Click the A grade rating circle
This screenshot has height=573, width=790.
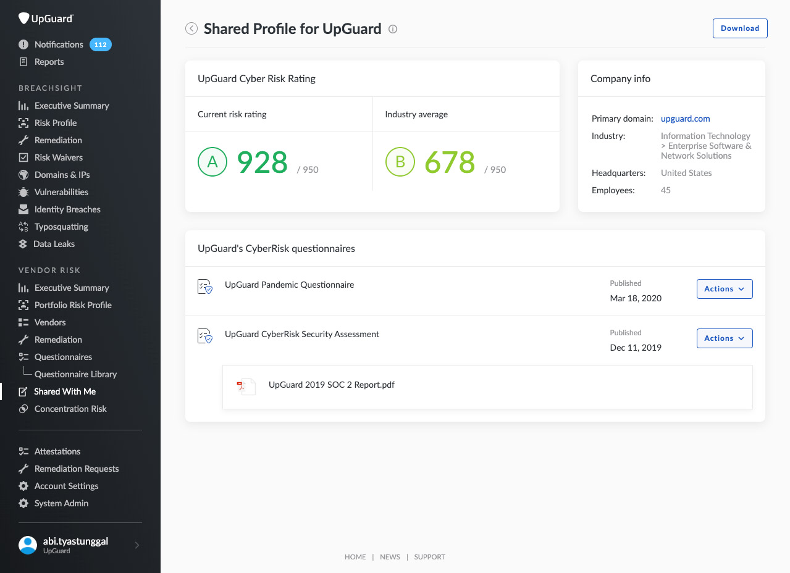212,162
